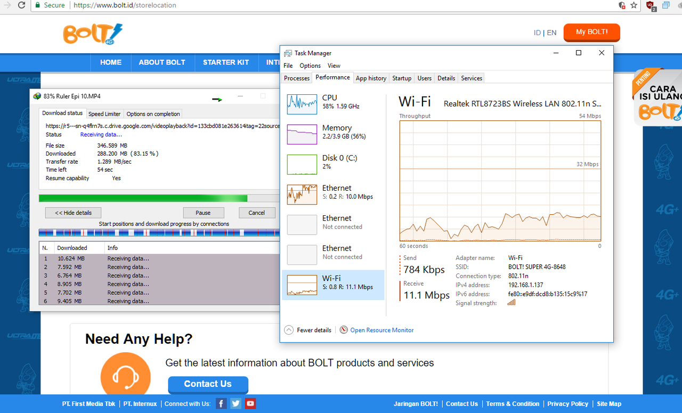Select connection row 6 with 9.405 MB
Viewport: 682px width, 413px height.
pyautogui.click(x=159, y=301)
